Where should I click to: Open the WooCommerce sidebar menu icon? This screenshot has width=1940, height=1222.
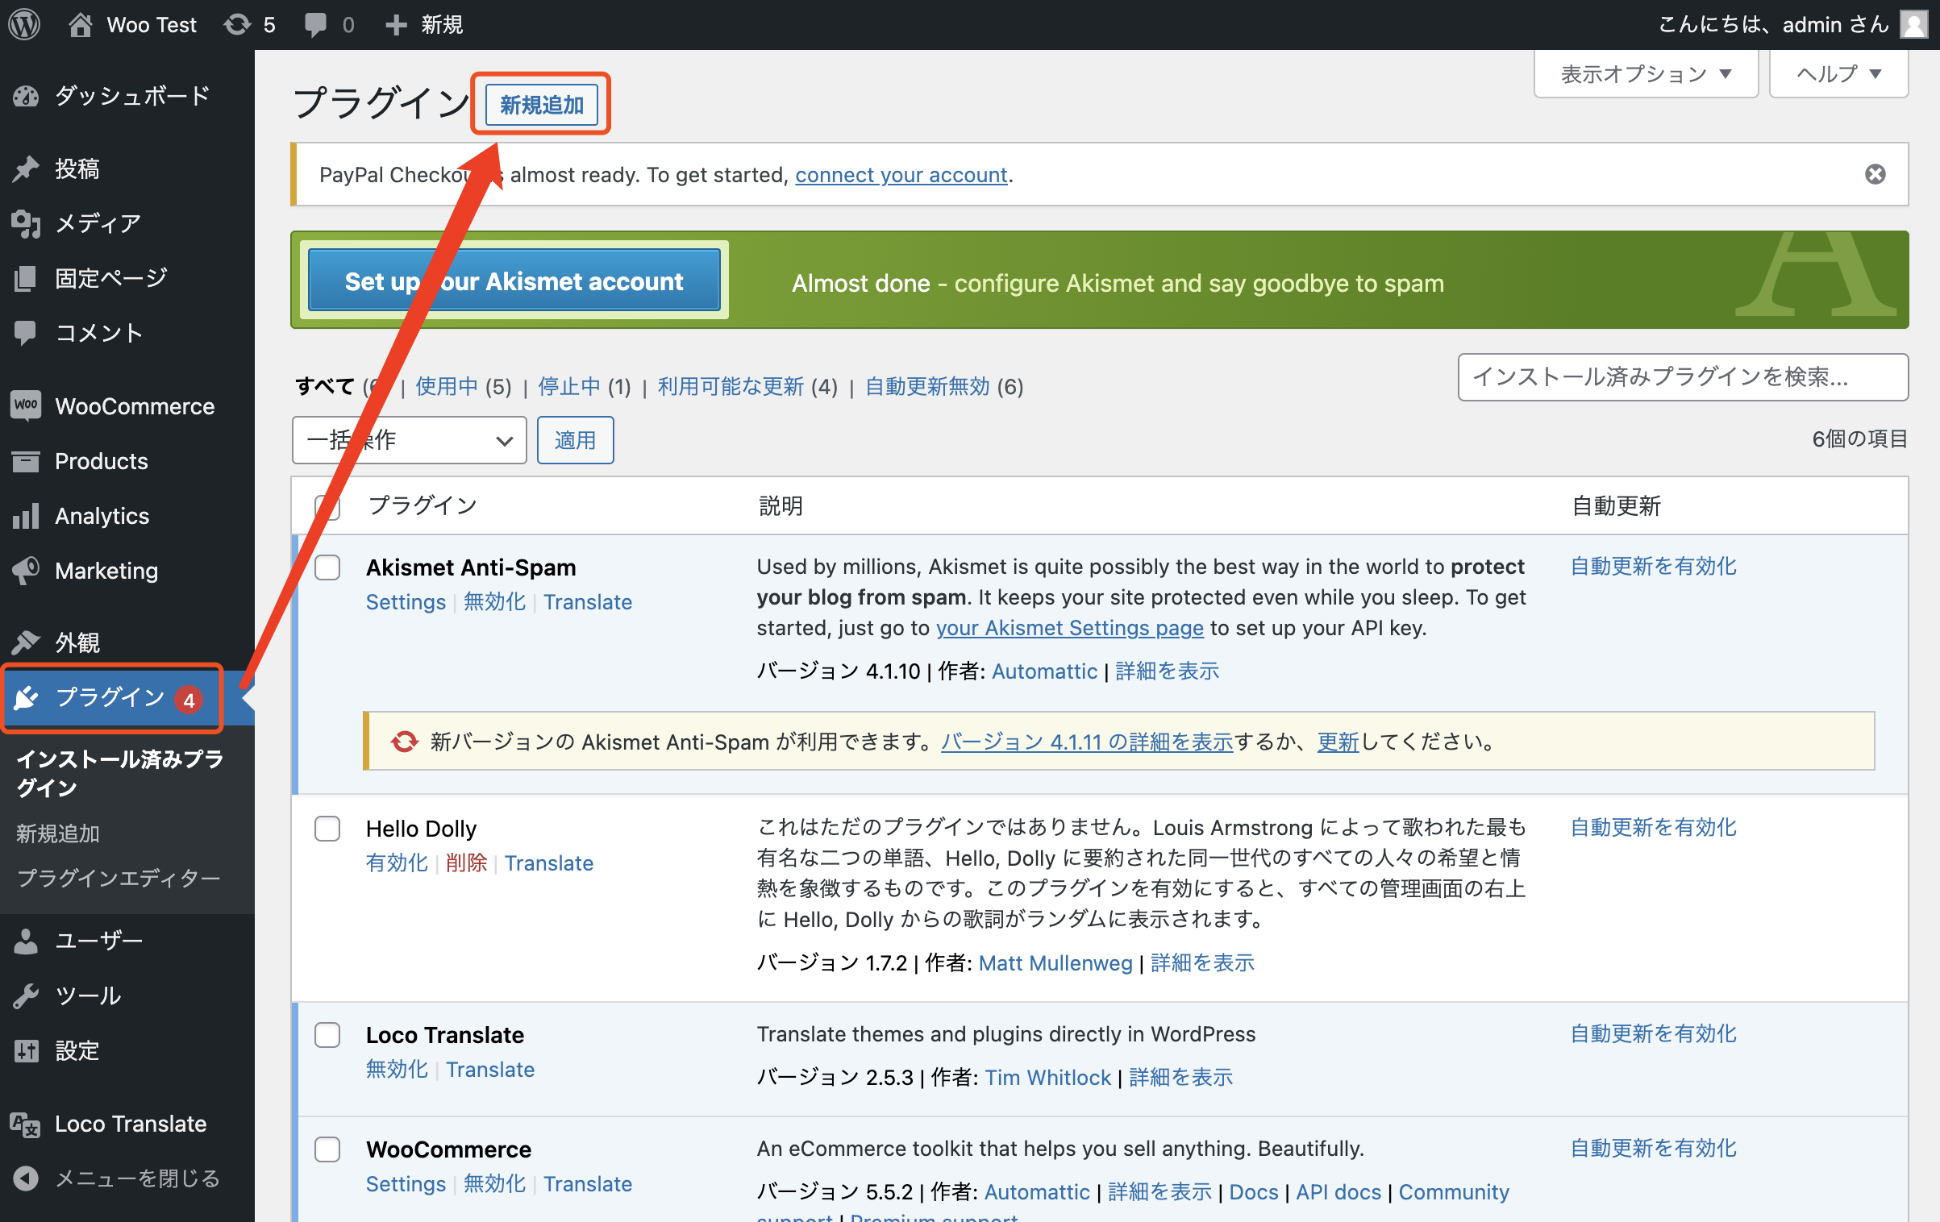[26, 405]
